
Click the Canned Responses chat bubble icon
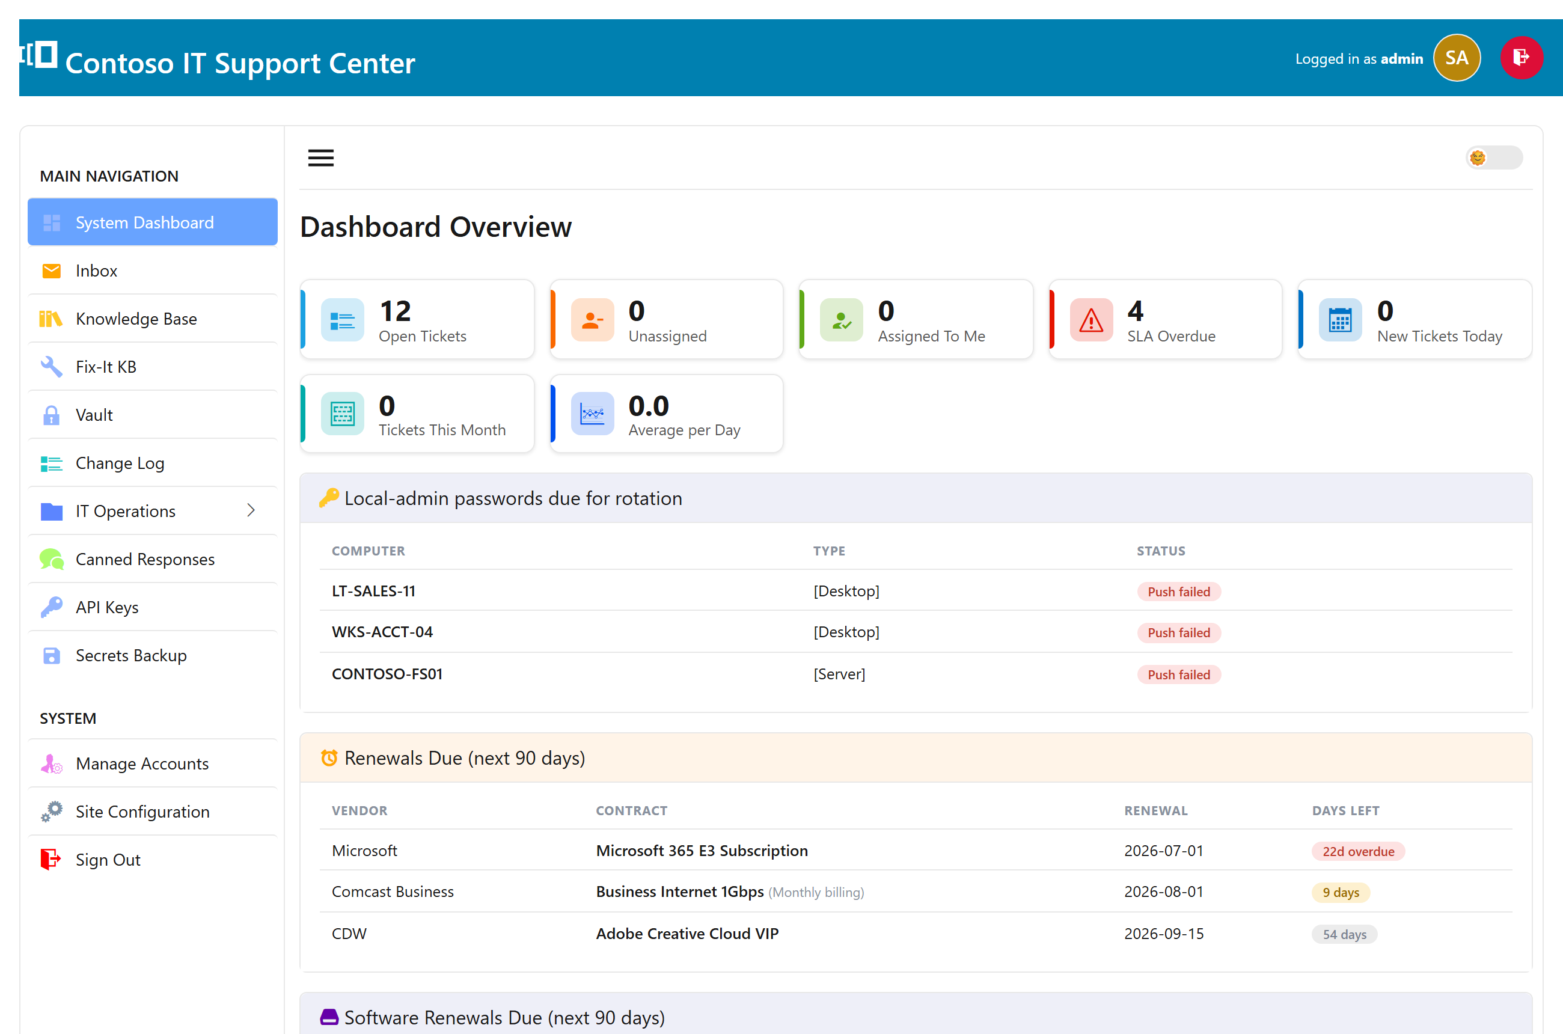pos(52,559)
